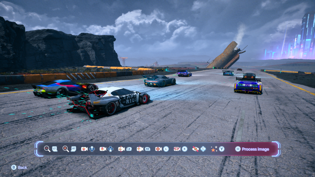315x177 pixels.
Task: Click the LB bumper prompt
Action: [129, 149]
